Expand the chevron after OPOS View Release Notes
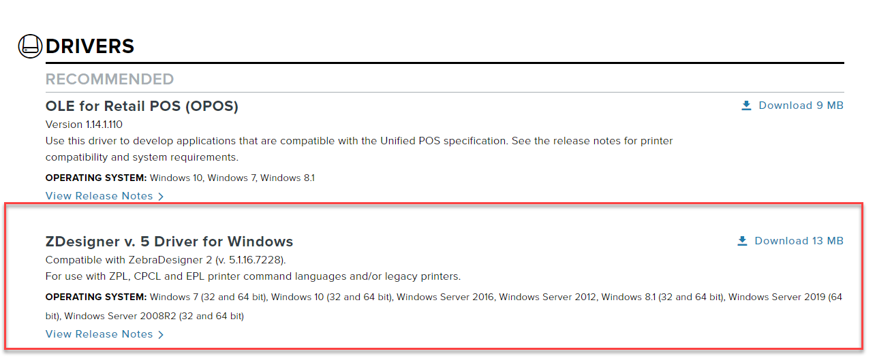 [161, 197]
